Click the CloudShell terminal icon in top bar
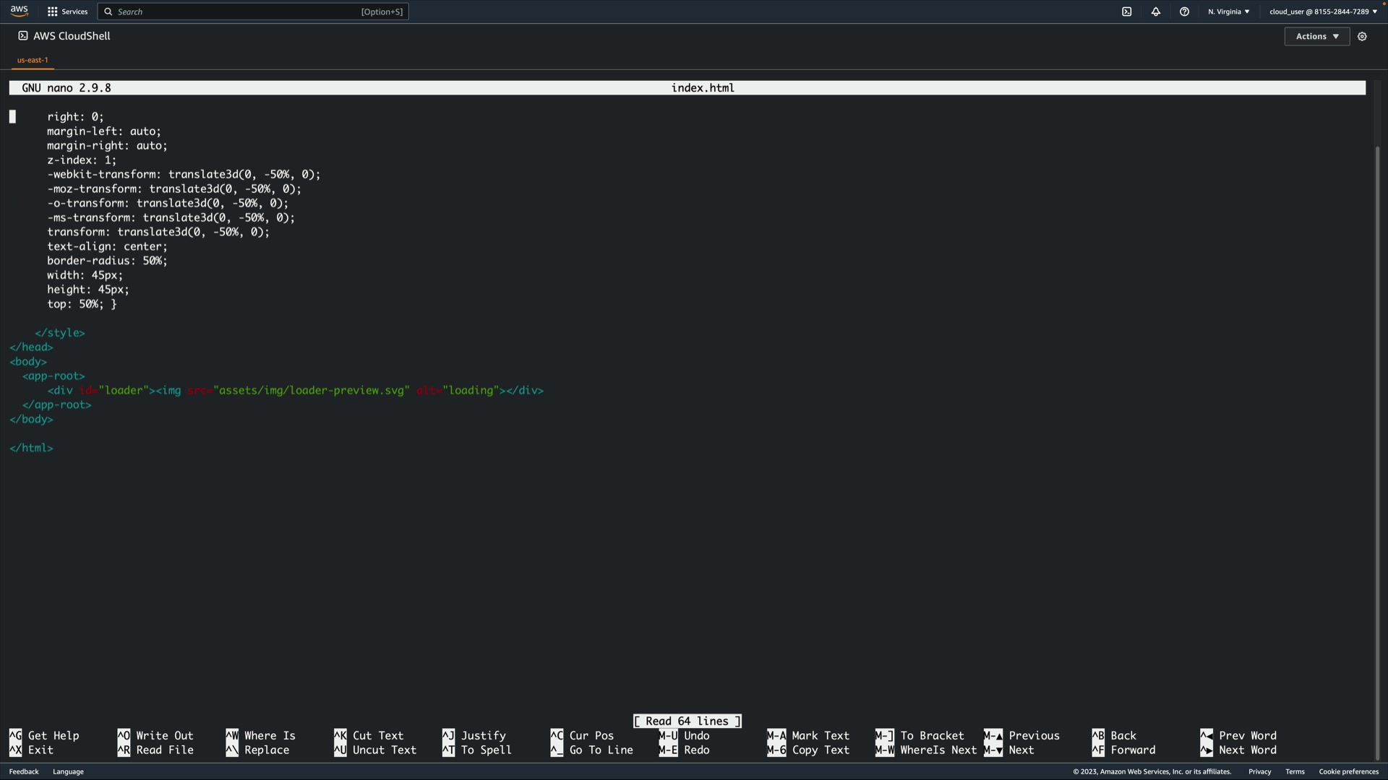Viewport: 1388px width, 780px height. click(1126, 12)
